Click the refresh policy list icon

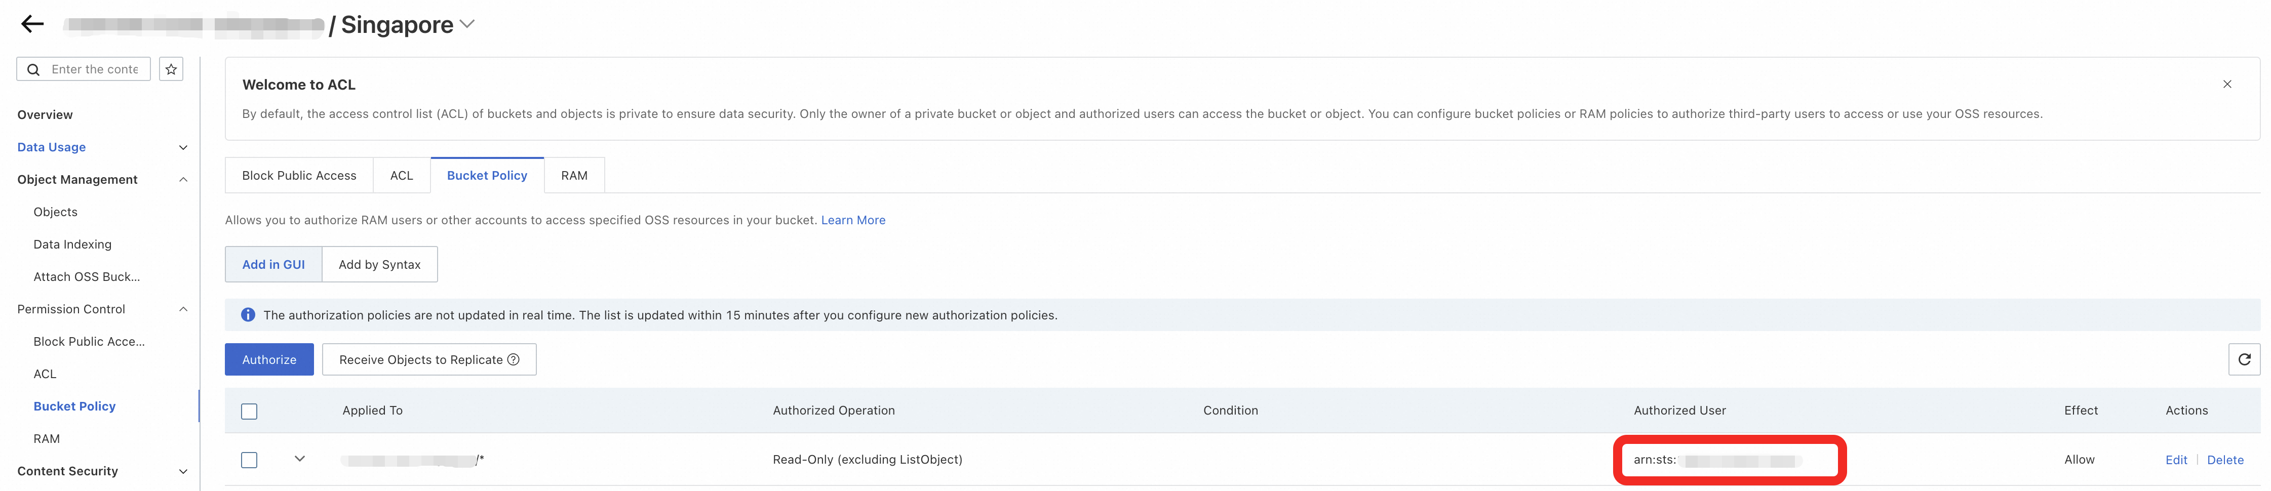pos(2244,360)
